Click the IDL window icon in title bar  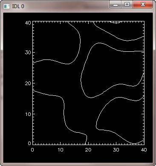(x=6, y=6)
